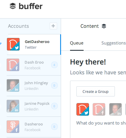Open Dash Eroo queue count badge 4

tap(54, 65)
